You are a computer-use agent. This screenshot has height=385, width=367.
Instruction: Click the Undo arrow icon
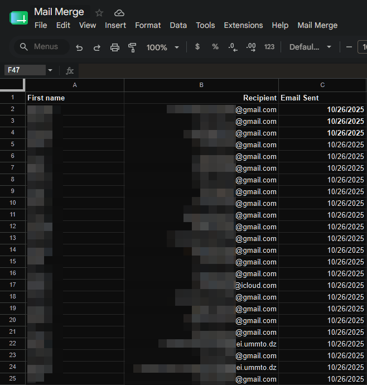coord(79,47)
